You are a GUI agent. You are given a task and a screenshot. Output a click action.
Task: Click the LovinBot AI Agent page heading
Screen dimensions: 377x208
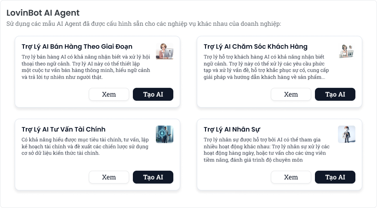point(43,13)
